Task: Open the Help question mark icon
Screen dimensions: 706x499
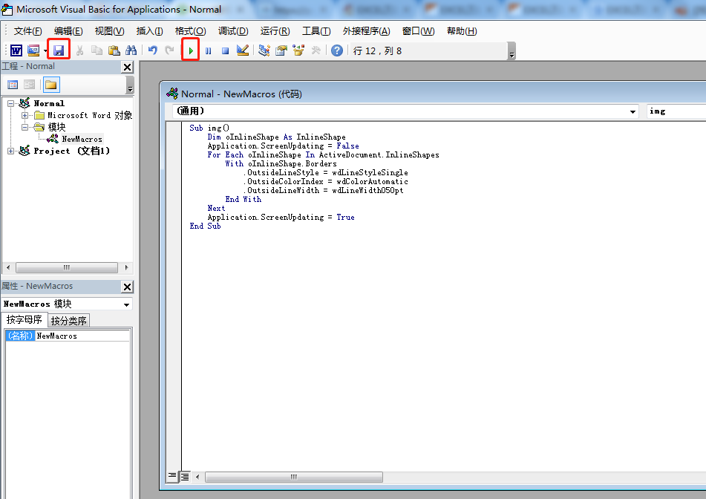Action: click(x=337, y=50)
